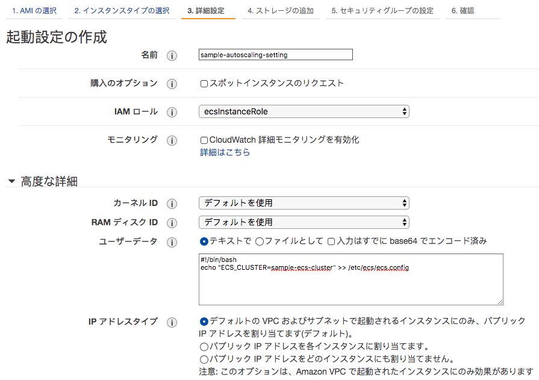Click the info icon beside IAM ロール
This screenshot has height=380, width=539.
pyautogui.click(x=172, y=112)
